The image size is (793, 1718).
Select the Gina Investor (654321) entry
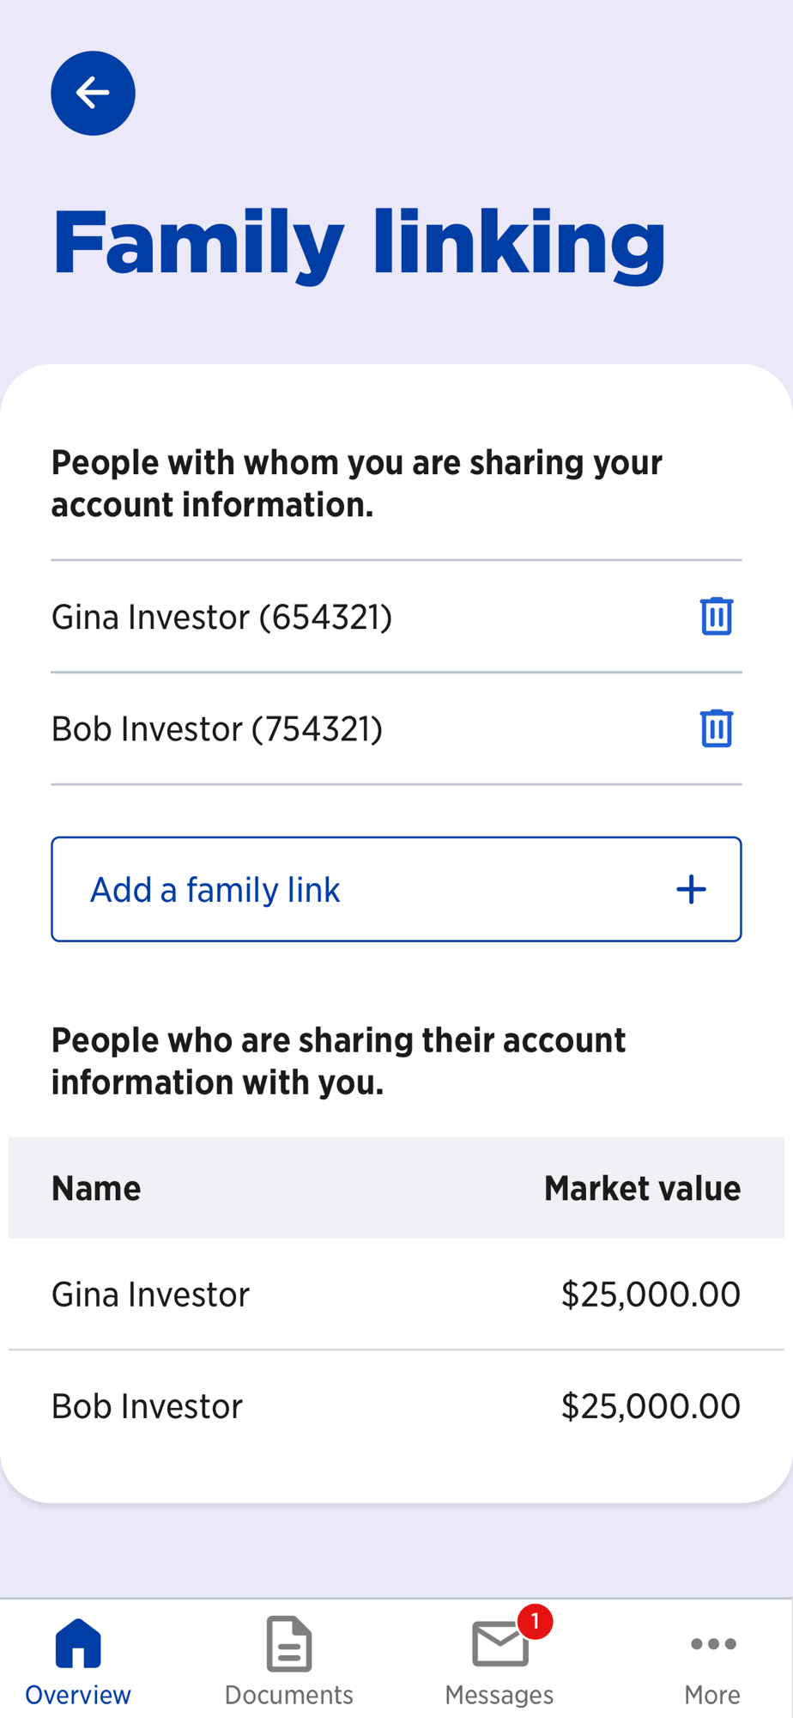pos(221,617)
